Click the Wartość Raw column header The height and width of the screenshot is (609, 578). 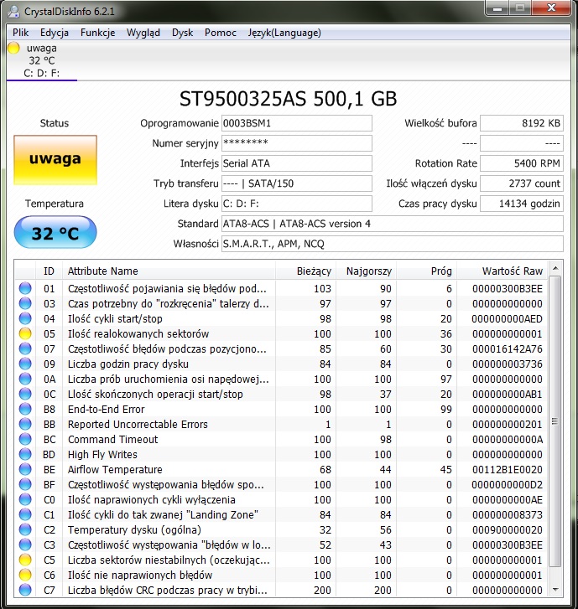[x=502, y=271]
